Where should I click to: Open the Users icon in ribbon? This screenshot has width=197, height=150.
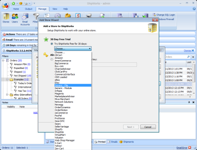(x=15, y=18)
